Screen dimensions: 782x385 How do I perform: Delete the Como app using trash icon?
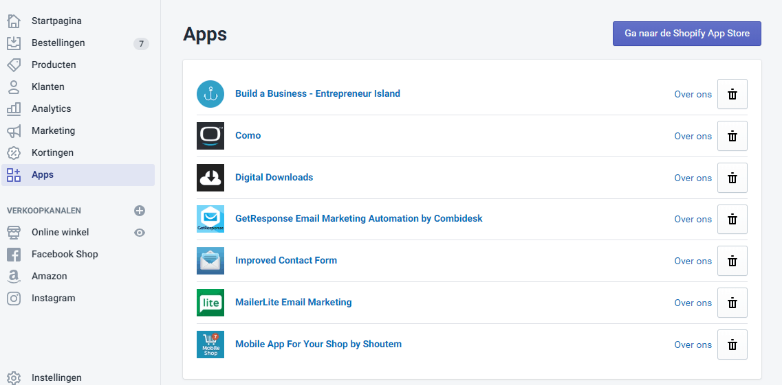[732, 136]
